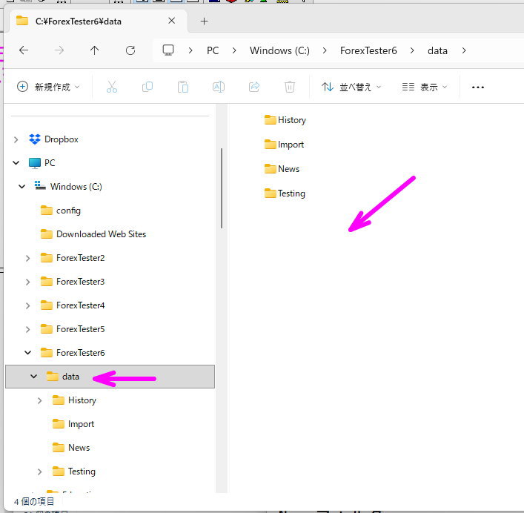Click the Share icon in toolbar
524x513 pixels.
[x=254, y=87]
